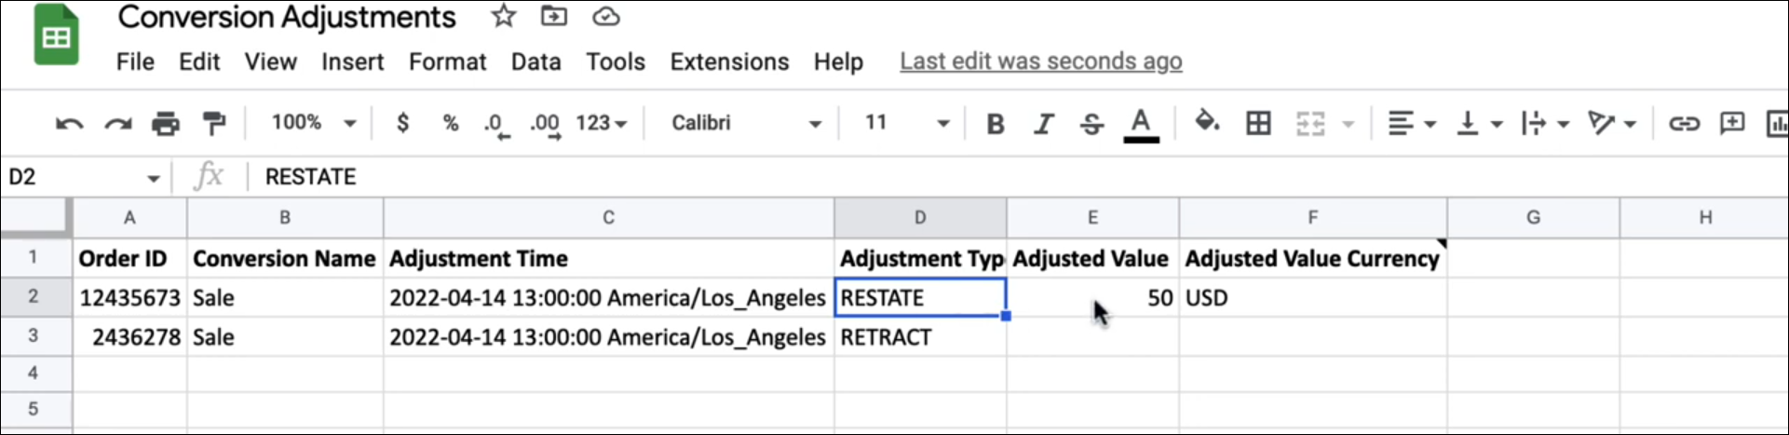Open the Text color underlined A picker
Image resolution: width=1789 pixels, height=435 pixels.
[1141, 124]
